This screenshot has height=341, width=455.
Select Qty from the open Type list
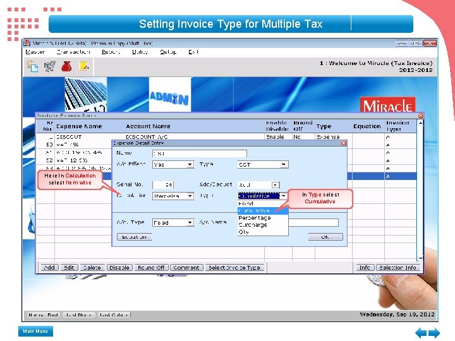coord(263,232)
